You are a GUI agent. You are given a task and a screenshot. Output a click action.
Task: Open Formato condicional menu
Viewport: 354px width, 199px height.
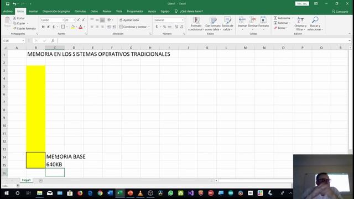196,23
